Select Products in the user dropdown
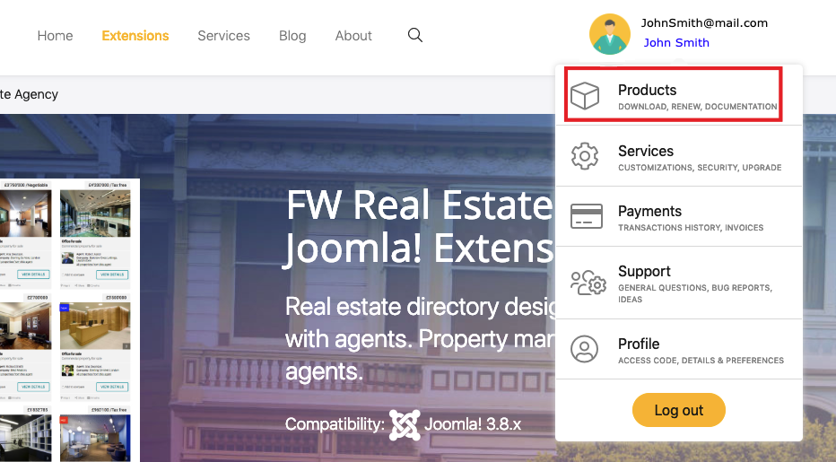836x462 pixels. 673,94
